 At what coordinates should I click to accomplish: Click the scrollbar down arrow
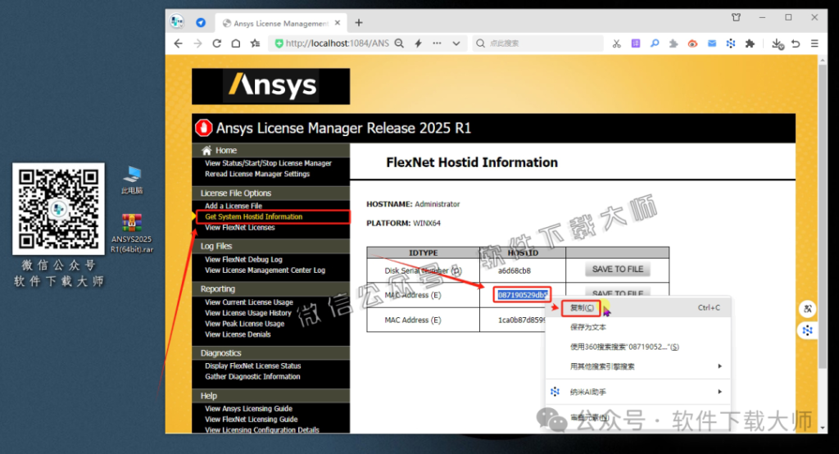click(x=823, y=428)
